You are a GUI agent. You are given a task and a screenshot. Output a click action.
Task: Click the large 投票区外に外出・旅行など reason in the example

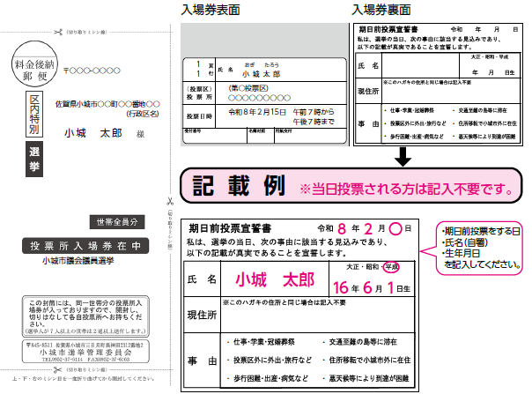pos(272,360)
